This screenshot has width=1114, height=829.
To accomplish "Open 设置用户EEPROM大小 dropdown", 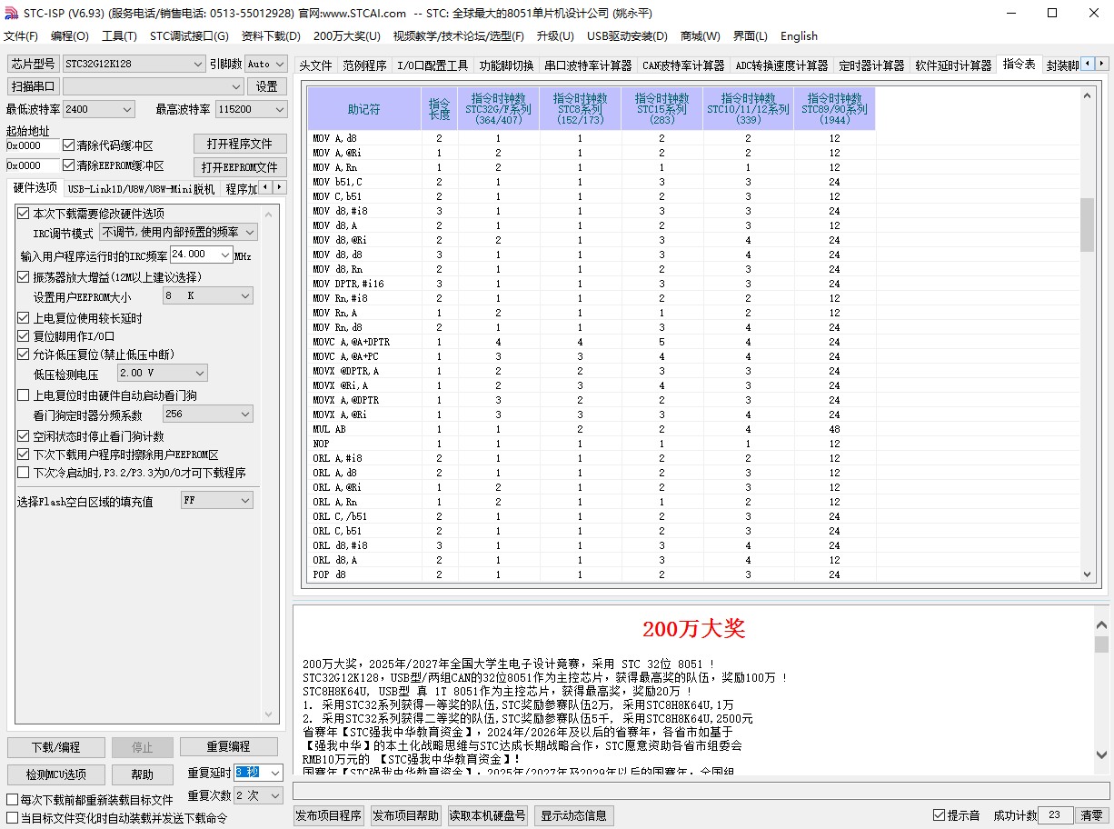I will point(208,296).
